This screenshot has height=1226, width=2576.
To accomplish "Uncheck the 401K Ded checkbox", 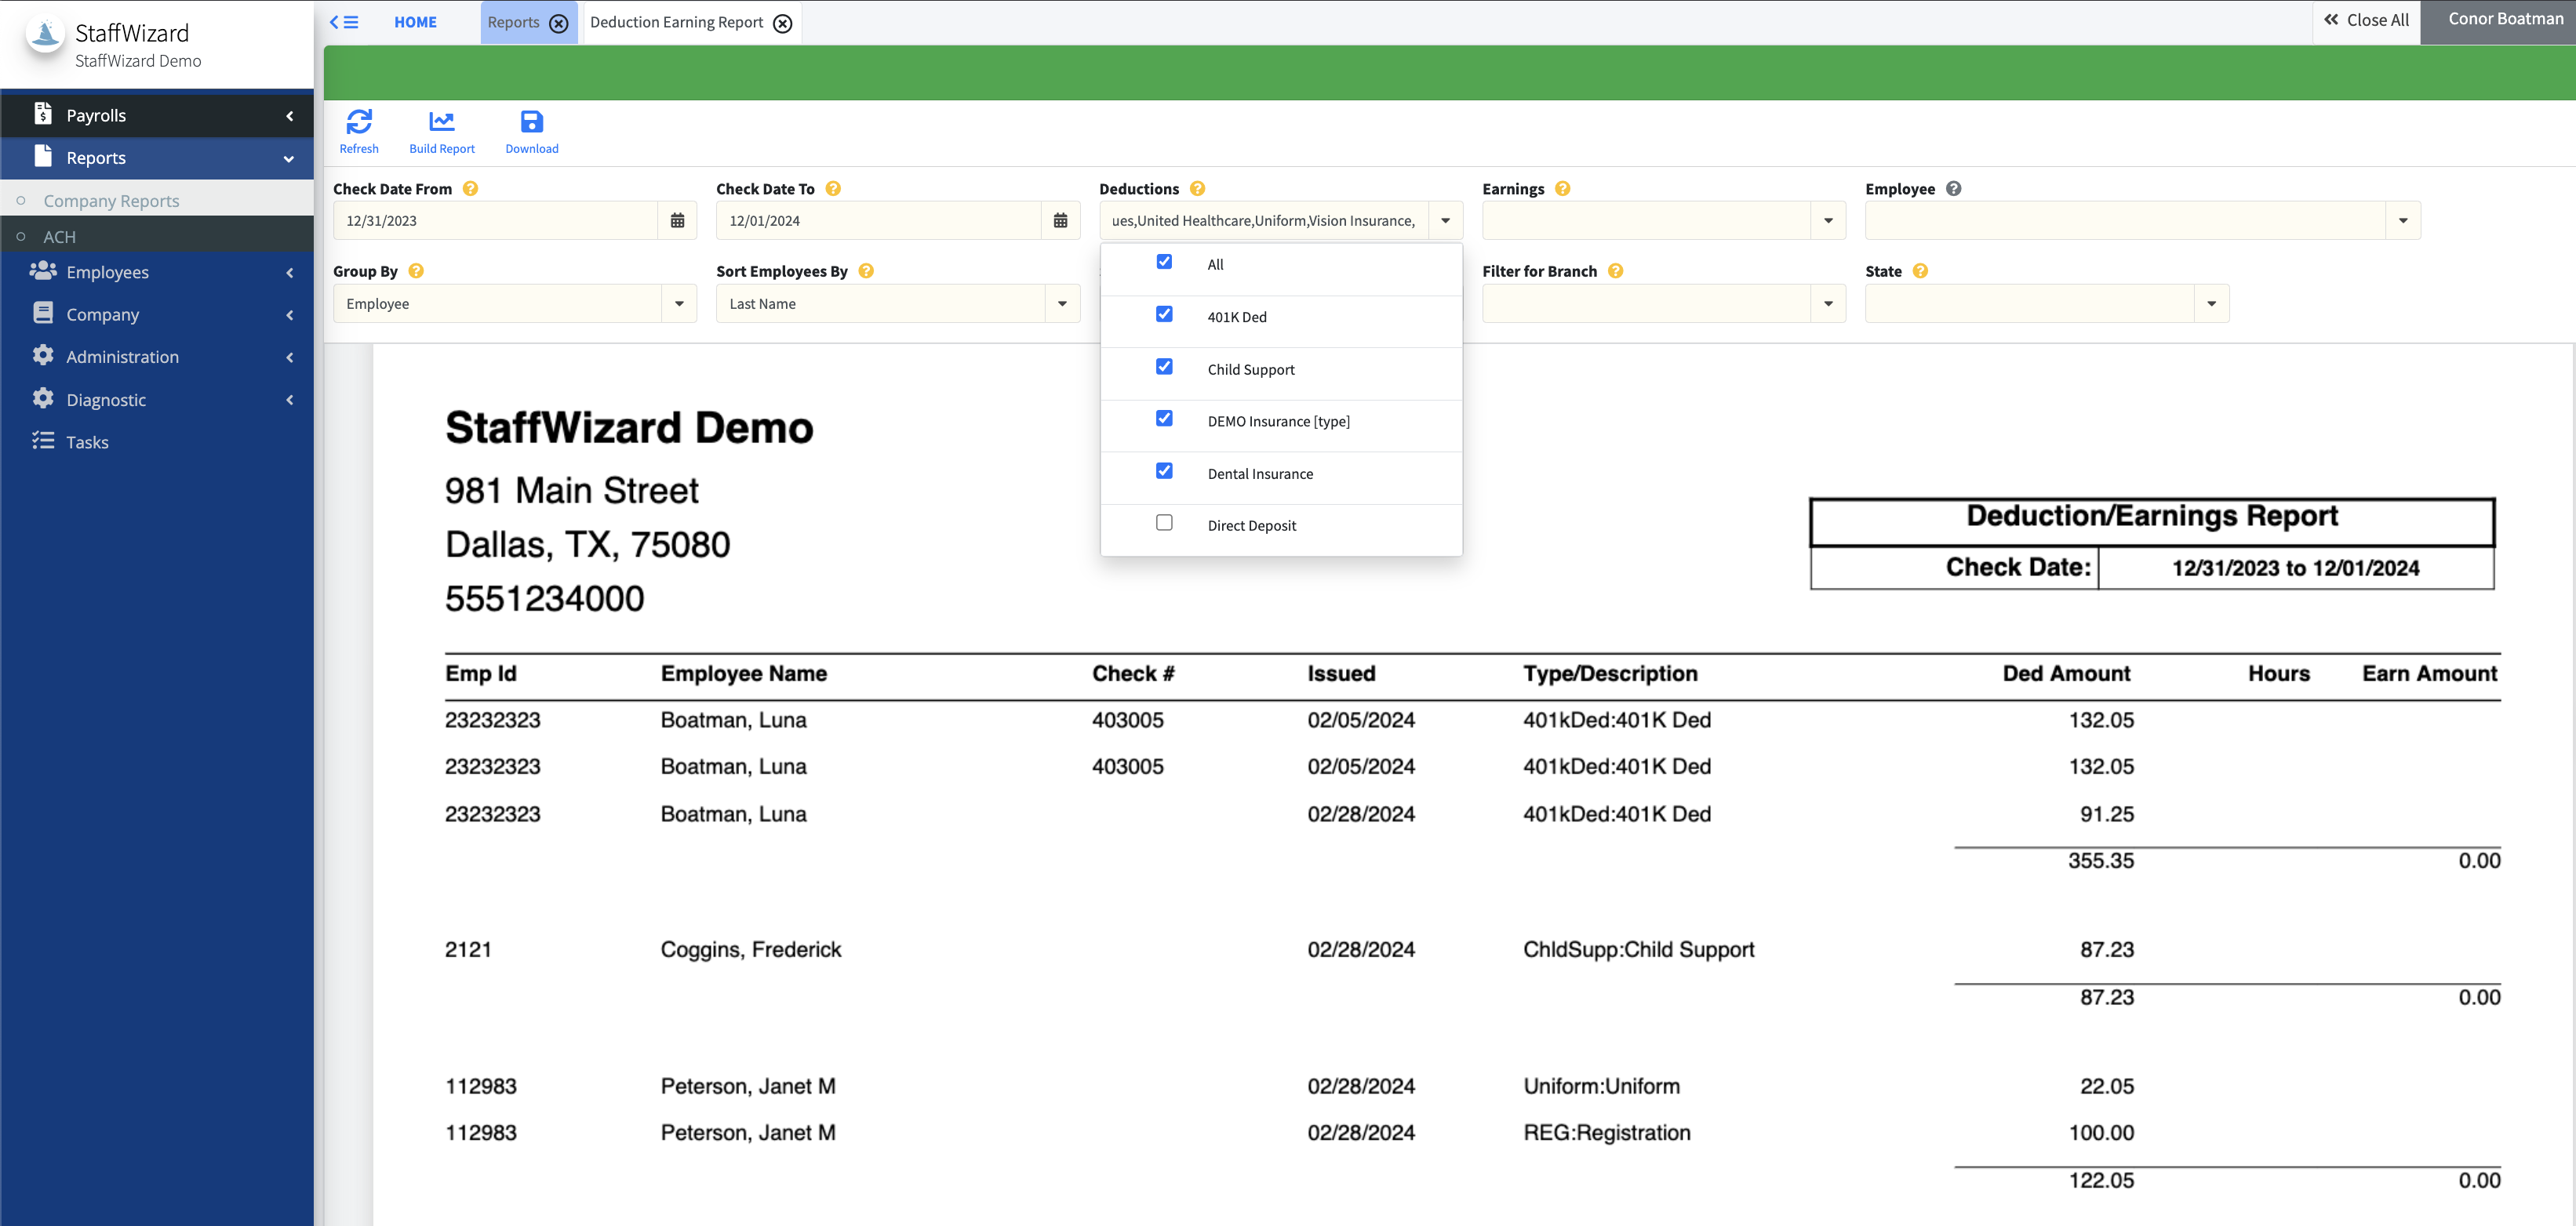I will (1164, 315).
